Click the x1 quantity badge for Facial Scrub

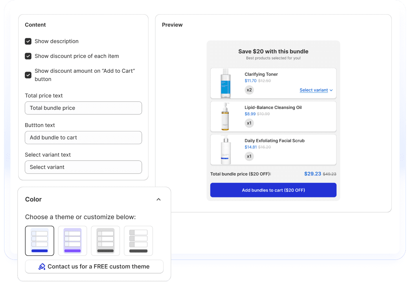coord(249,157)
